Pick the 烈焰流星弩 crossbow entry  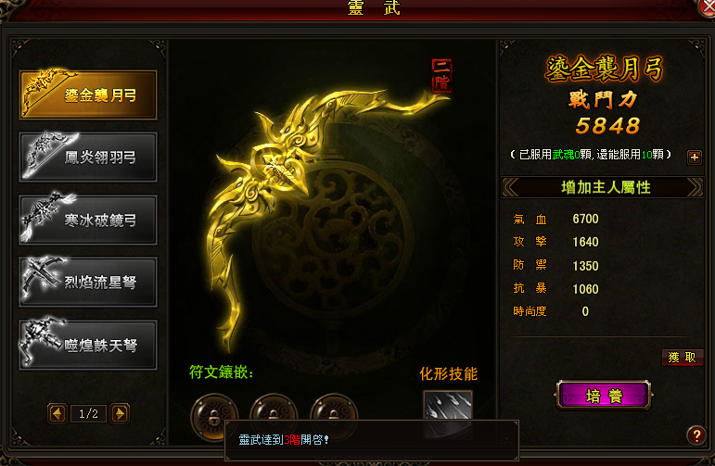pos(88,282)
